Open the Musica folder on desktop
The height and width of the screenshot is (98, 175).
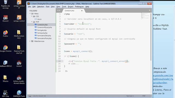[5, 79]
